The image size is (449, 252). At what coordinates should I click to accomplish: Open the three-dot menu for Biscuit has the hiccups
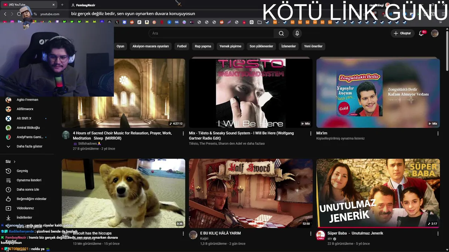[x=183, y=233]
